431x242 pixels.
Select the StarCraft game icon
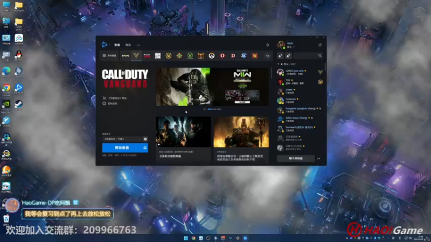[x=244, y=56]
